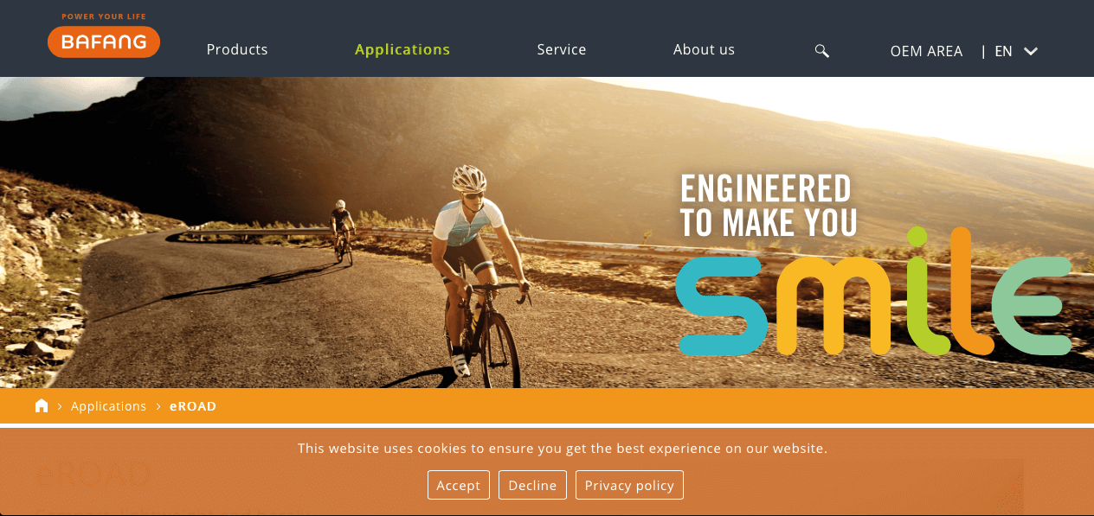Select the EN language label

tap(1003, 51)
